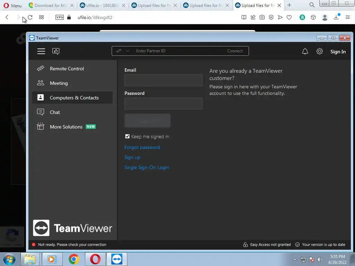The image size is (355, 266).
Task: Reload the page in Opera
Action: (30, 17)
